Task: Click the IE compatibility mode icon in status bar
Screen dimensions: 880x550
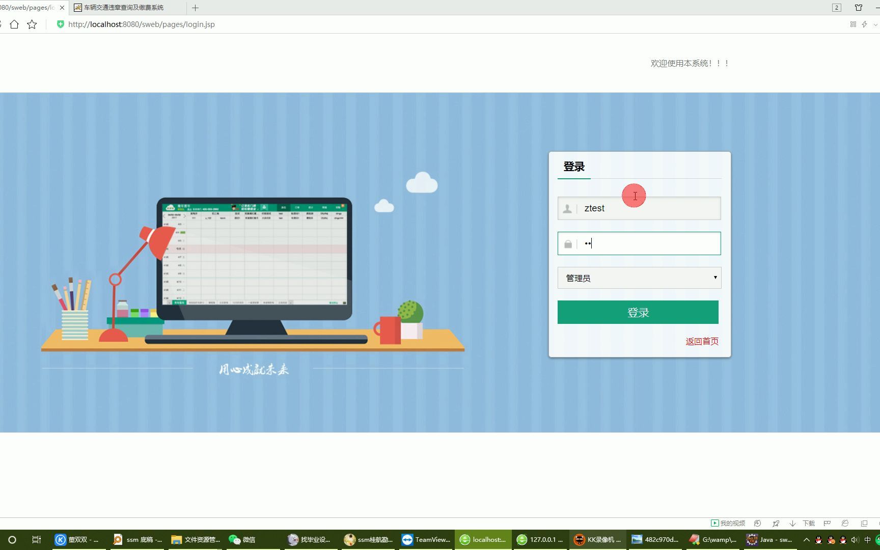Action: point(845,523)
